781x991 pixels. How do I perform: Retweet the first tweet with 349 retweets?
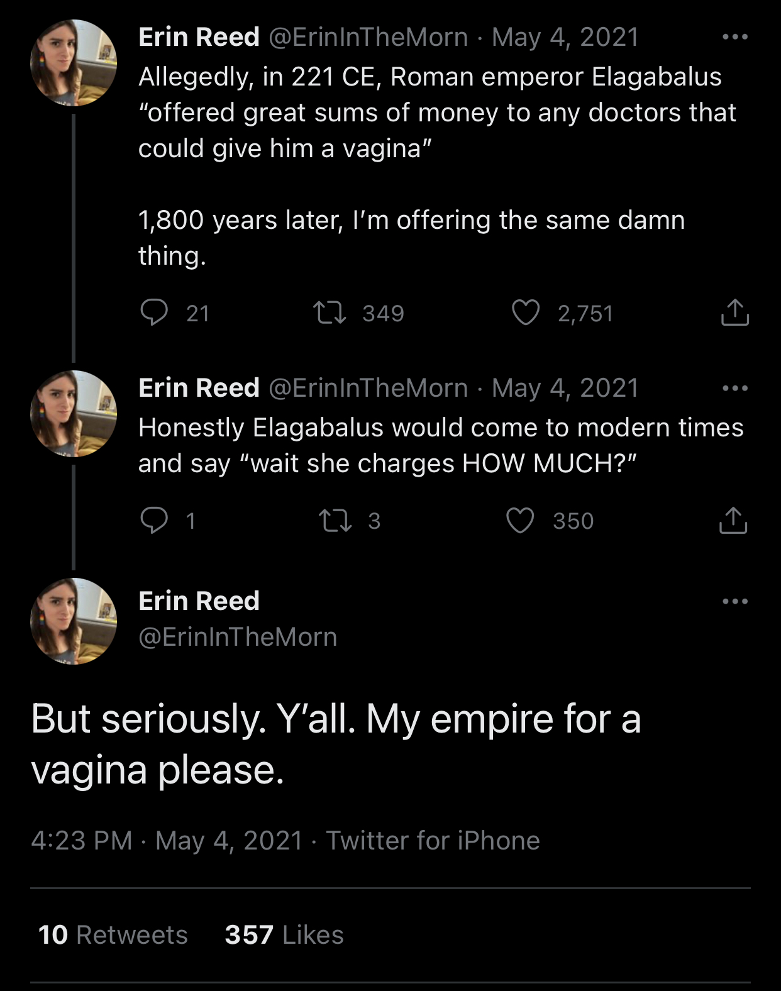pos(330,313)
